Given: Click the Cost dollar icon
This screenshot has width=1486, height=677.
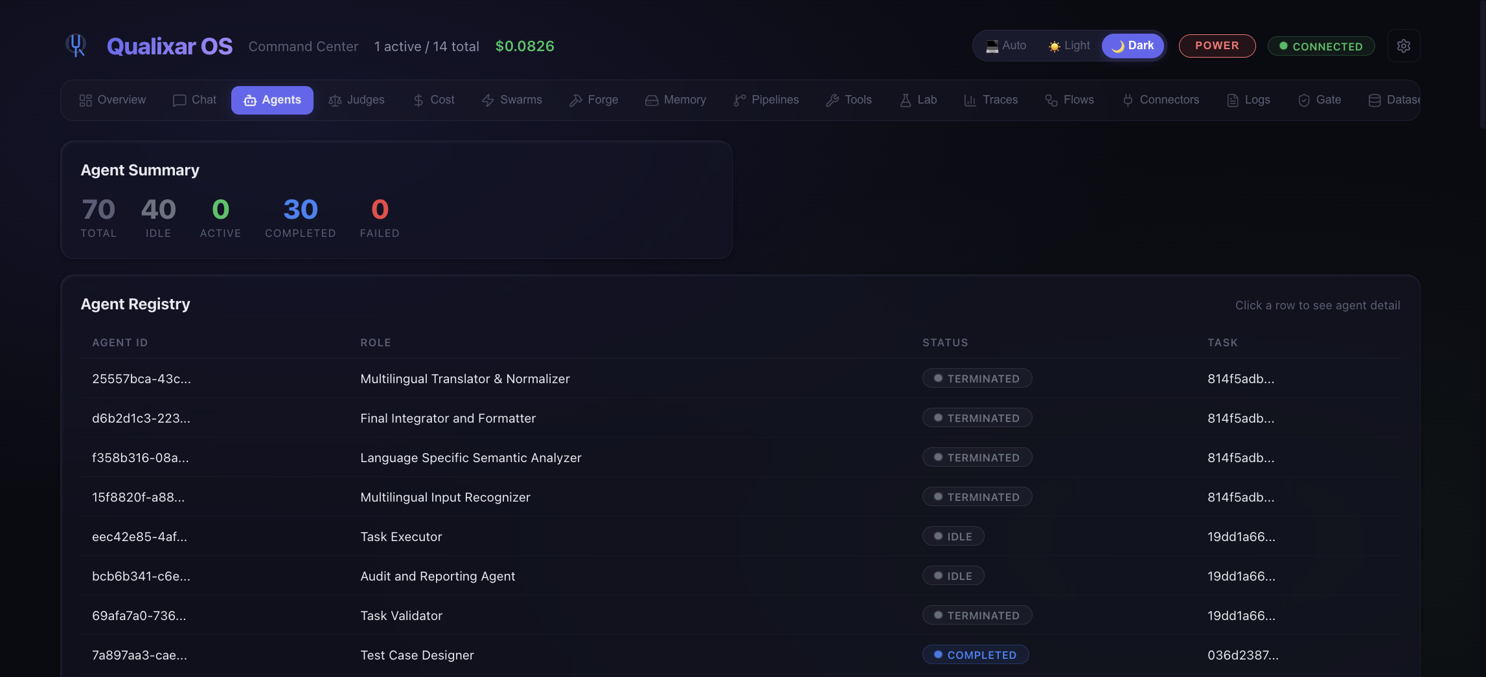Looking at the screenshot, I should 418,100.
